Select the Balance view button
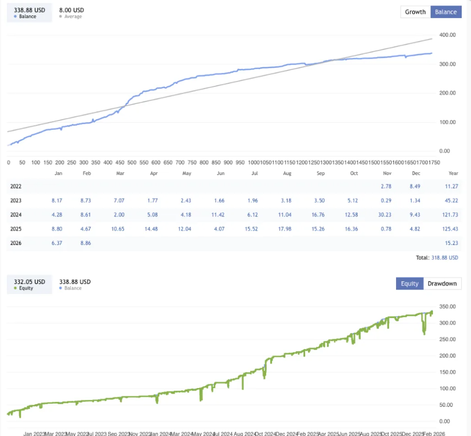 (446, 12)
